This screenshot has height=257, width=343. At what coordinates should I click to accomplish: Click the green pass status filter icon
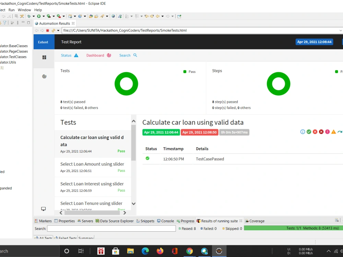point(309,132)
